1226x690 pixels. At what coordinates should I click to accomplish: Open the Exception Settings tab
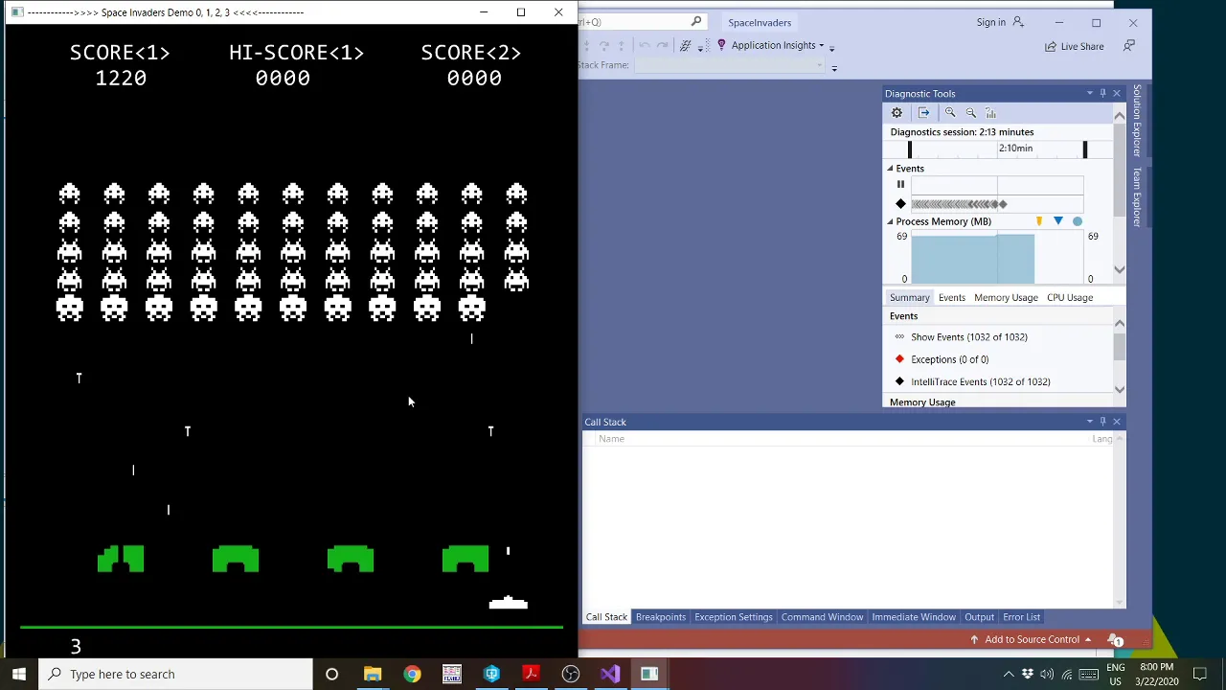[x=734, y=617]
